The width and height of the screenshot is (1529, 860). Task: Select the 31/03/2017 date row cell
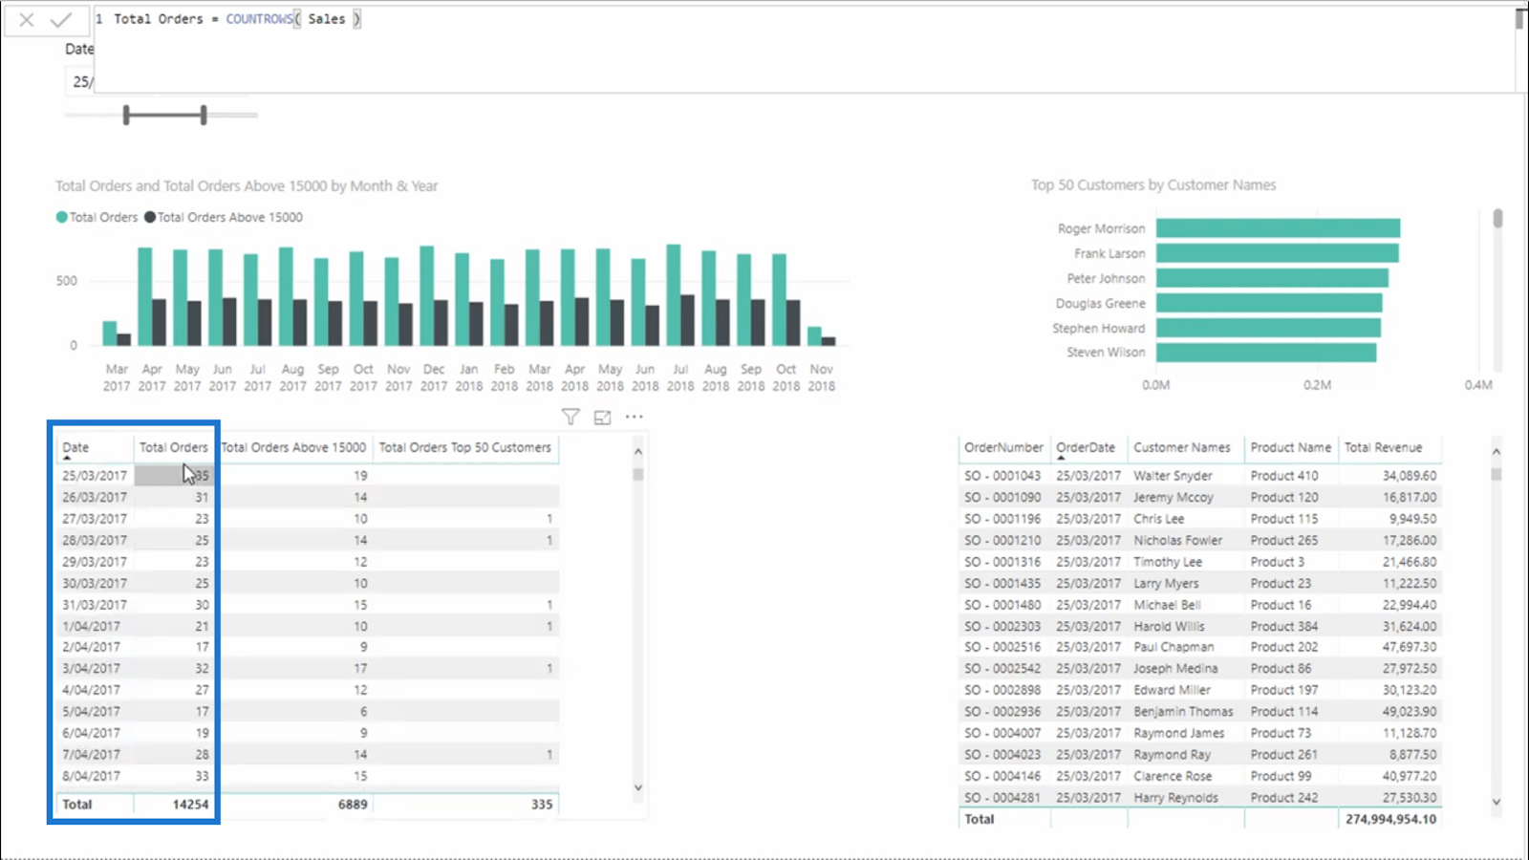[95, 605]
